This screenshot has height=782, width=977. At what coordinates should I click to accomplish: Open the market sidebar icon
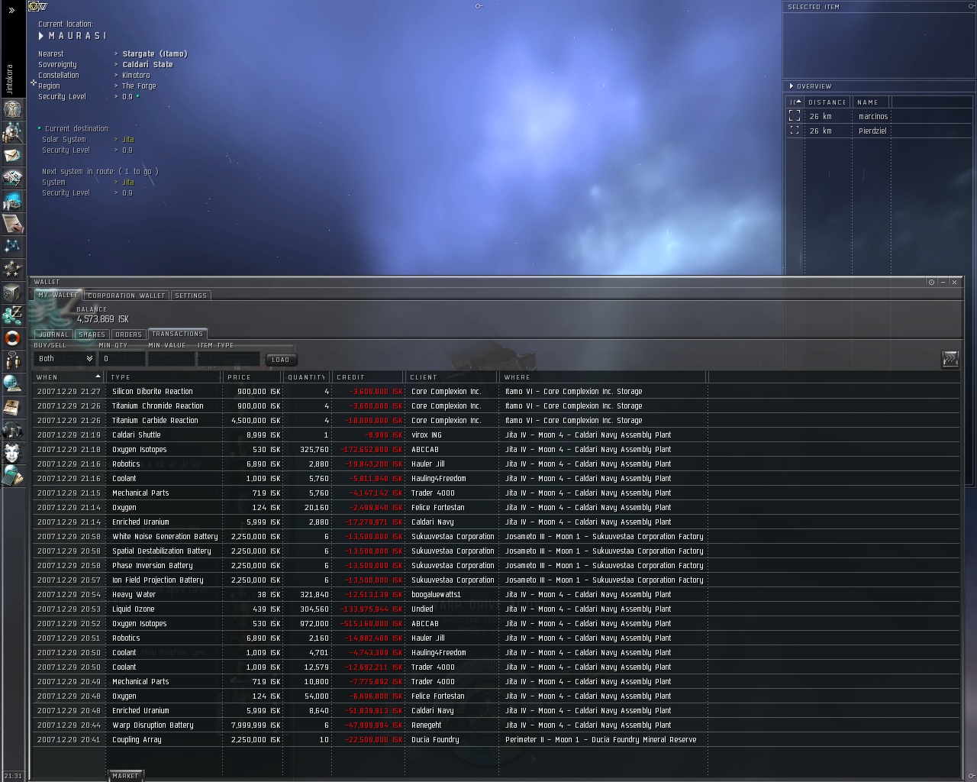[x=12, y=201]
